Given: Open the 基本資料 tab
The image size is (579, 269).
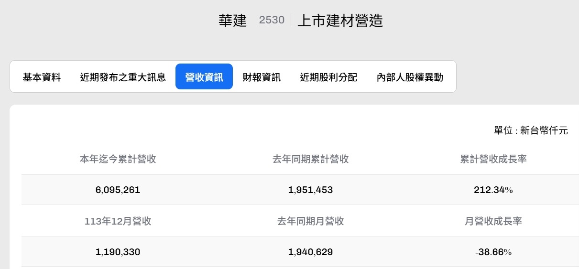Looking at the screenshot, I should point(42,77).
